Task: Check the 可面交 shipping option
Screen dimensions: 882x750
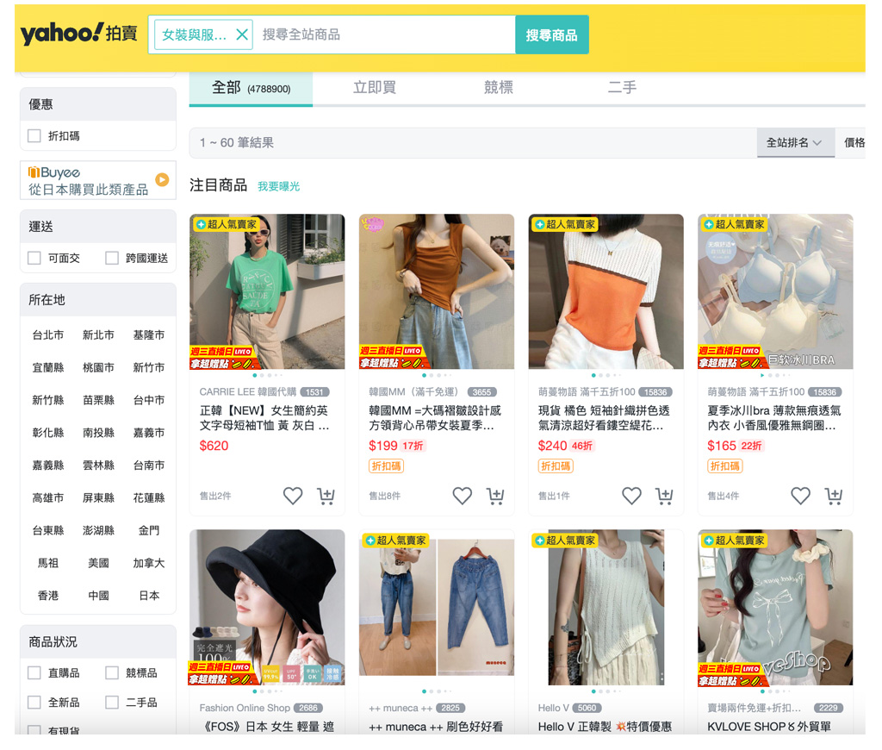Action: tap(34, 258)
